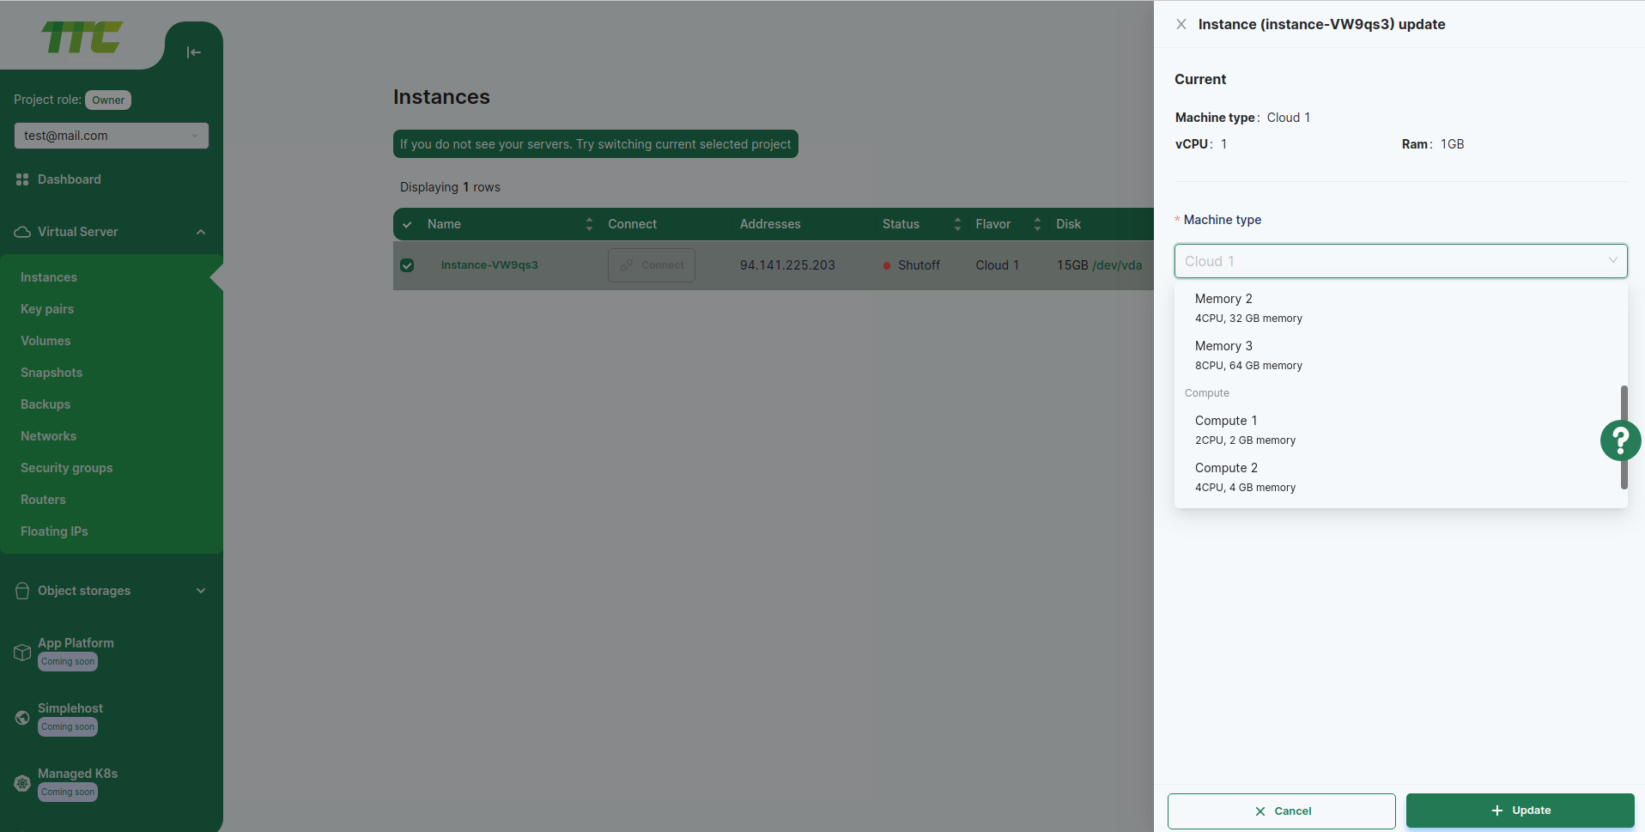Click the sort arrows in Status column

click(957, 224)
